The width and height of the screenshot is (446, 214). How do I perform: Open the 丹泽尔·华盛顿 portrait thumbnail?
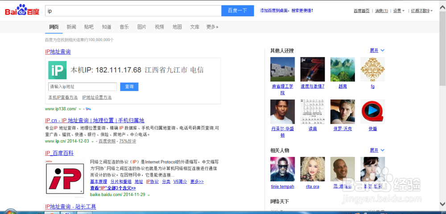(282, 112)
